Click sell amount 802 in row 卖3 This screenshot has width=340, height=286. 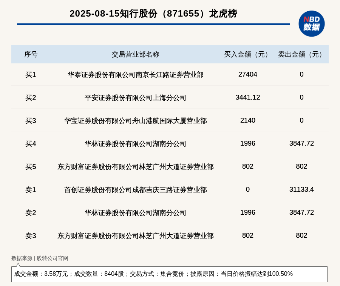[301, 235]
